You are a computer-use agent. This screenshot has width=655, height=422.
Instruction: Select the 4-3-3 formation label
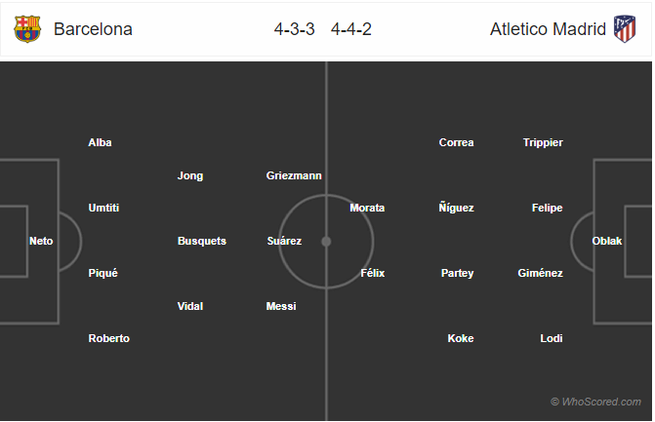click(294, 29)
